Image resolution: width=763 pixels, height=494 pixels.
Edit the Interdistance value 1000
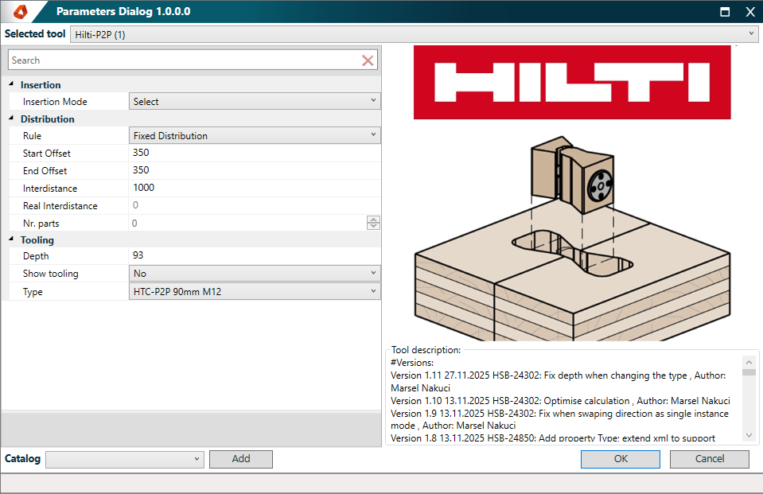(255, 188)
